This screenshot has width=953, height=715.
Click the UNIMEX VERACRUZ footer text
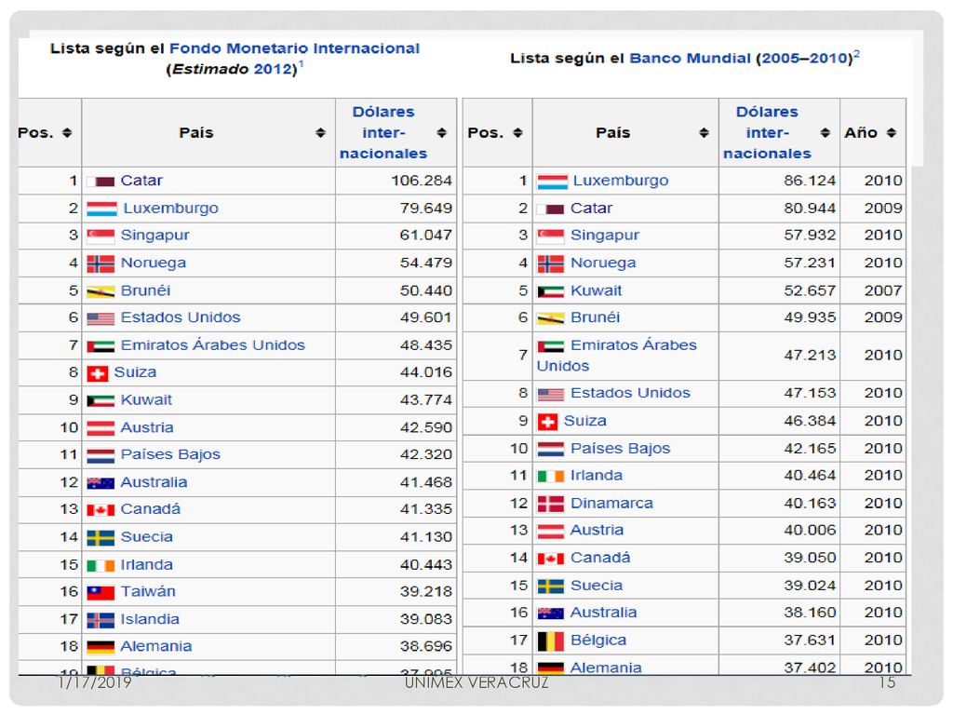point(476,682)
